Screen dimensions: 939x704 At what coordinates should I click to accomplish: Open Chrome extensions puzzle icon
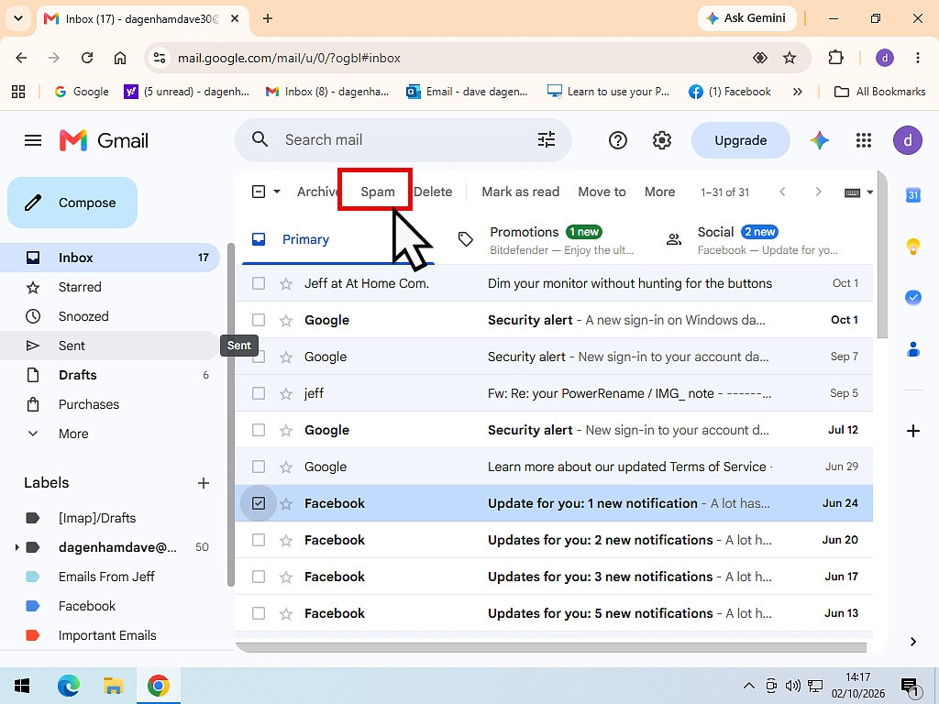(835, 58)
